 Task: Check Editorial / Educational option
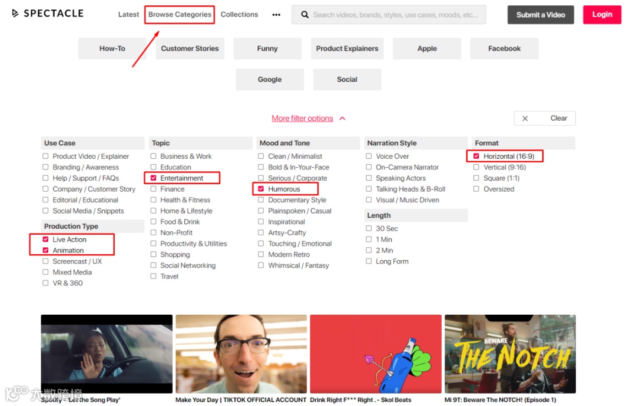pyautogui.click(x=45, y=199)
